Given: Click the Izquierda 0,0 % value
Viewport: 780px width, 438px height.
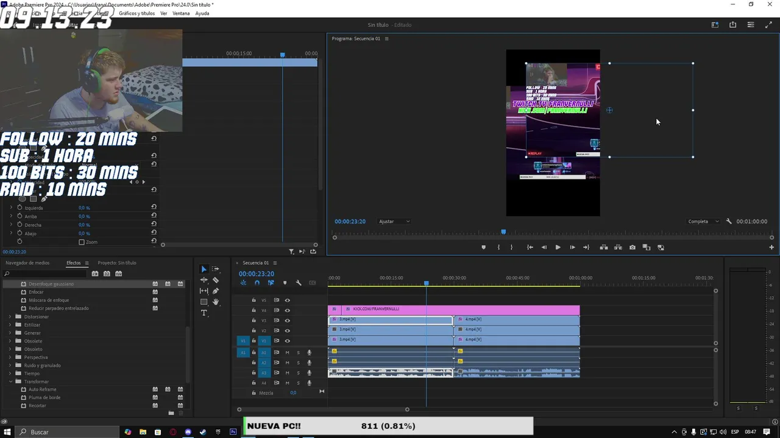Looking at the screenshot, I should pyautogui.click(x=84, y=208).
